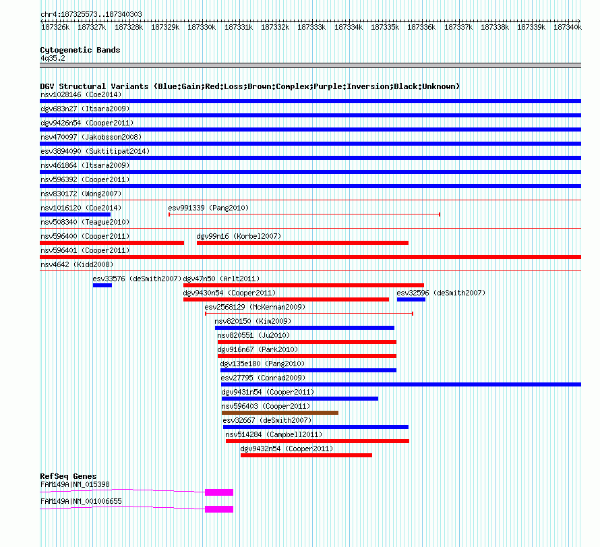Select the brown complex nsv596403 bar

(x=280, y=413)
